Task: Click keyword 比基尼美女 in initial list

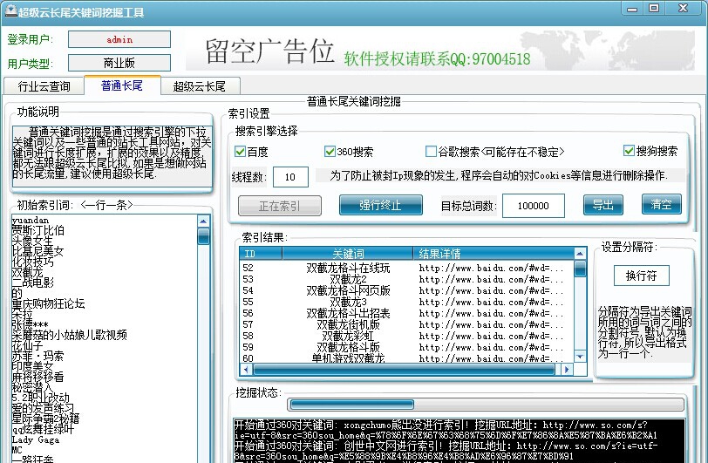Action: tap(38, 251)
